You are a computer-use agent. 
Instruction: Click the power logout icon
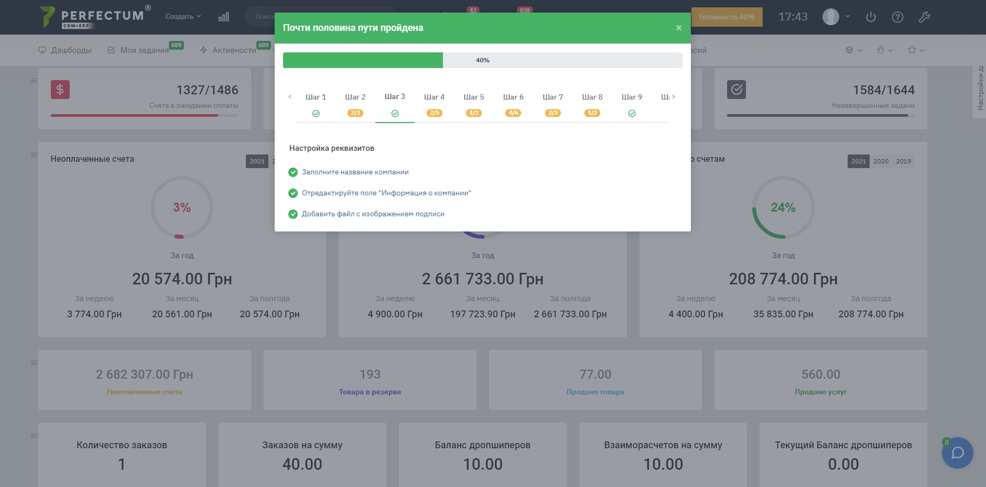coord(871,17)
